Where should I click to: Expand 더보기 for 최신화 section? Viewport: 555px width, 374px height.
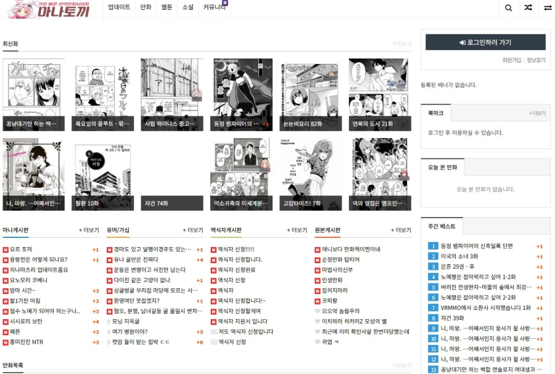click(401, 44)
